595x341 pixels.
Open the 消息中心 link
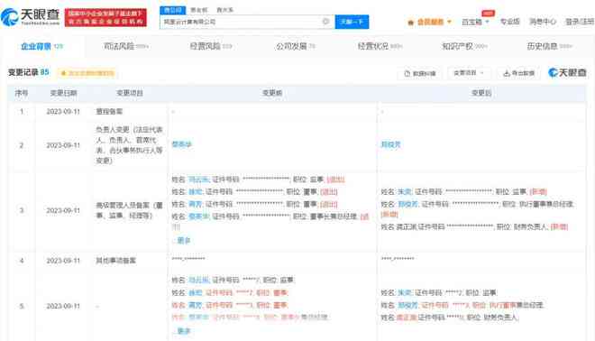tap(543, 22)
